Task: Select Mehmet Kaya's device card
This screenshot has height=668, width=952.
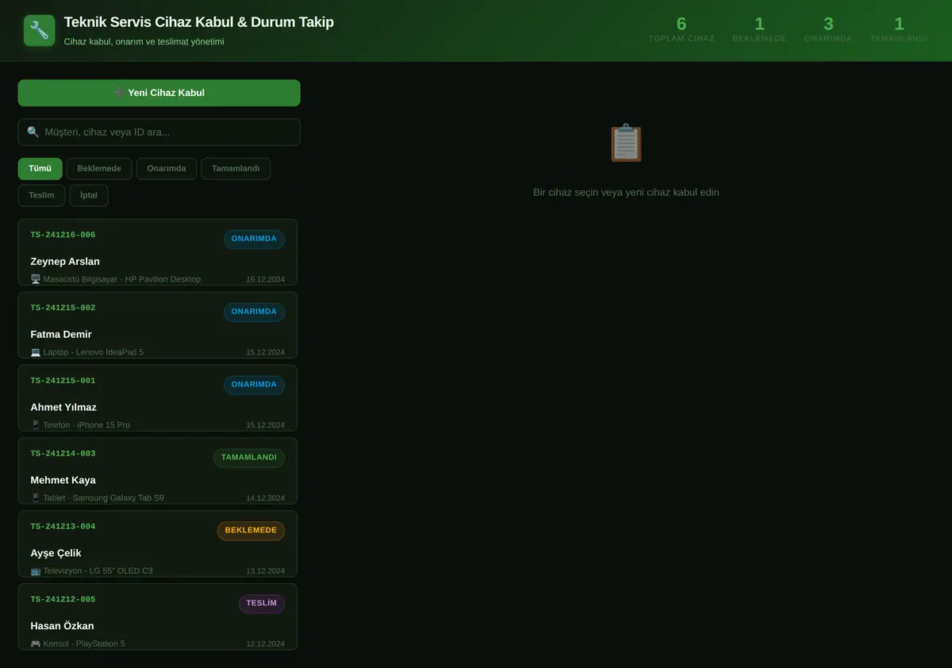Action: [x=158, y=471]
